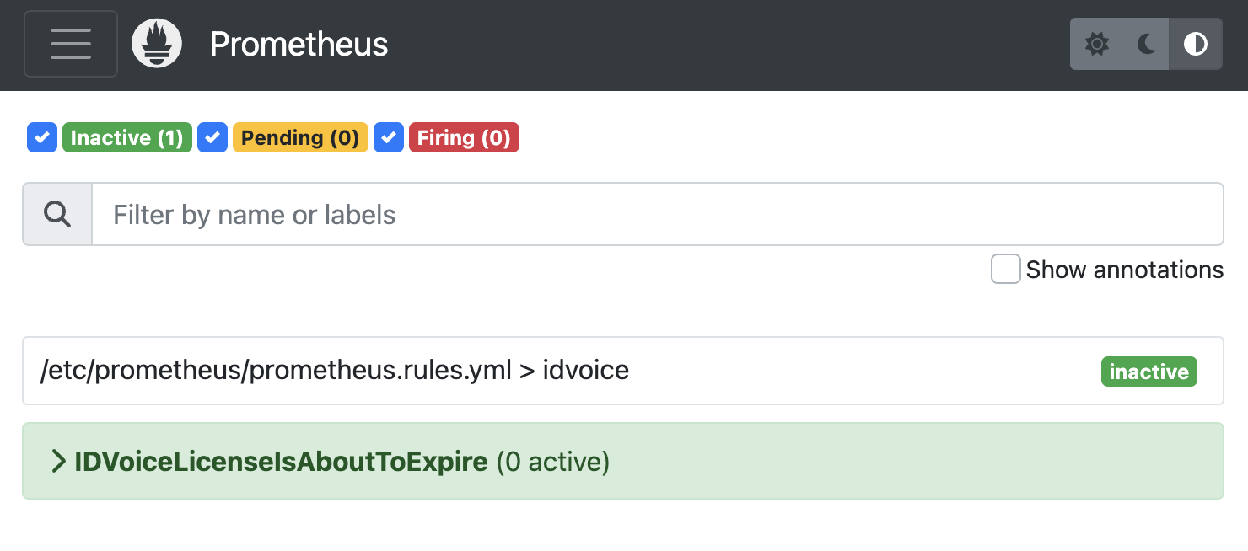Open the prometheus.rules.yml idvoice group header
This screenshot has width=1248, height=551.
click(334, 370)
